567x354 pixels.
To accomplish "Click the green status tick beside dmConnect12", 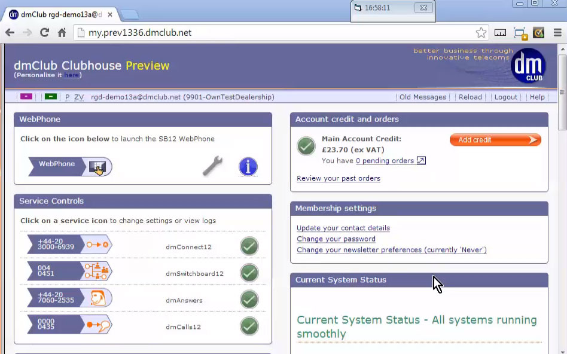I will click(249, 246).
